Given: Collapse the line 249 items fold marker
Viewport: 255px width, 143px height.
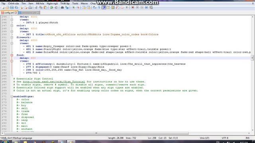Looking at the screenshot, I should (x=12, y=31).
